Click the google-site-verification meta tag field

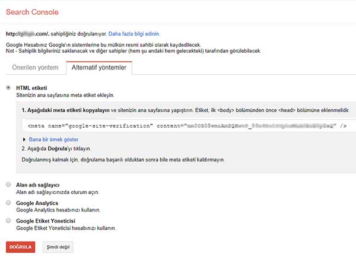pos(189,126)
